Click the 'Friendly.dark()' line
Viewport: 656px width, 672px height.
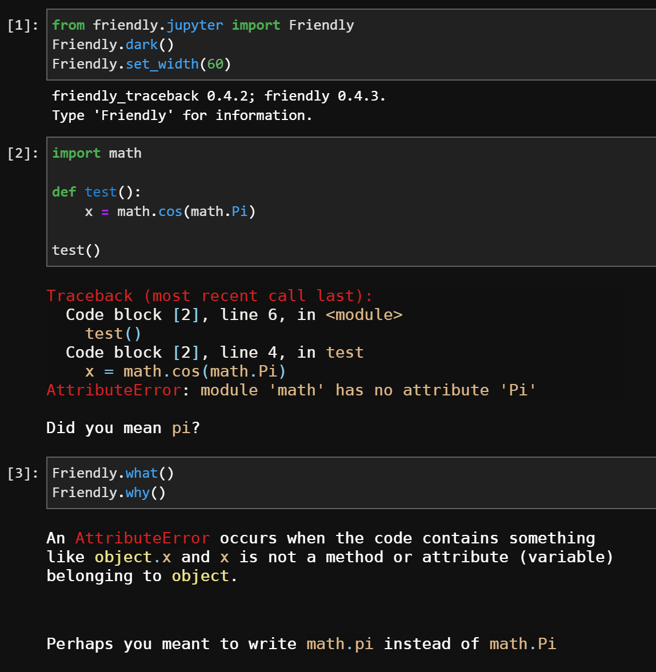pyautogui.click(x=113, y=45)
